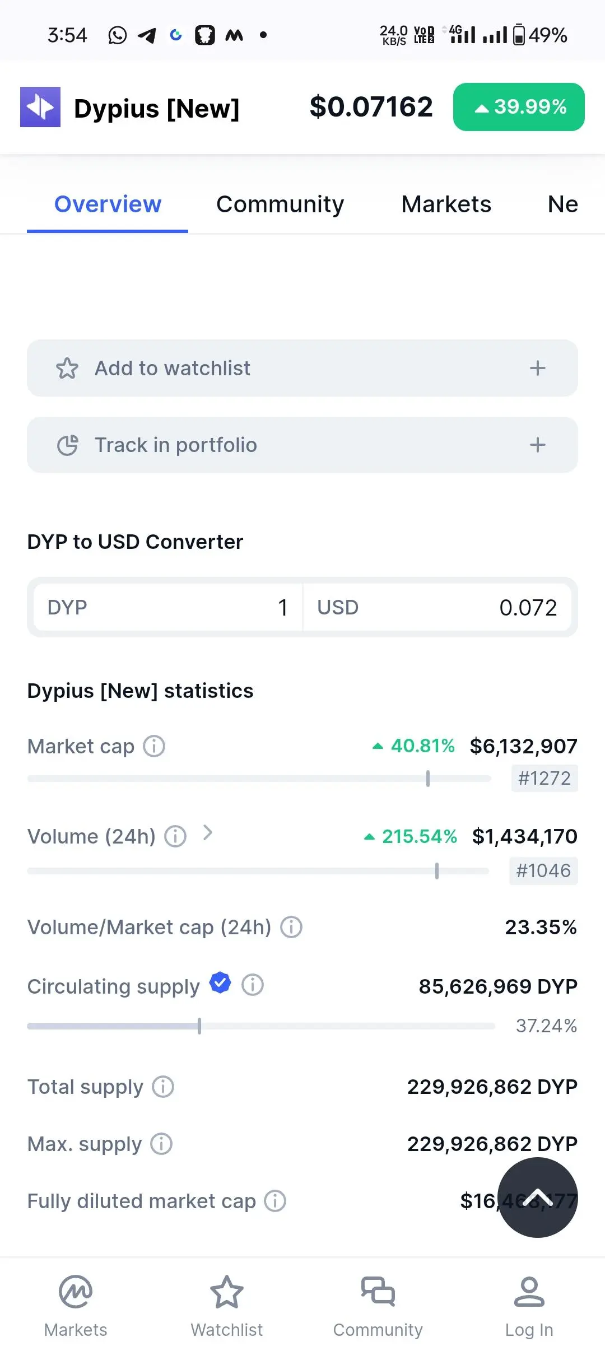Tap the Volume (24h) info icon

tap(175, 836)
